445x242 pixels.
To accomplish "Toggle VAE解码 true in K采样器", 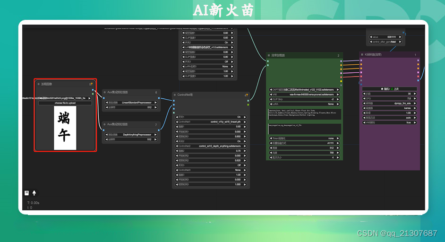I will [x=389, y=123].
